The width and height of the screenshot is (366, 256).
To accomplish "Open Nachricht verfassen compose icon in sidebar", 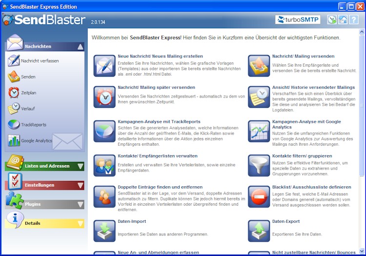I will [14, 60].
